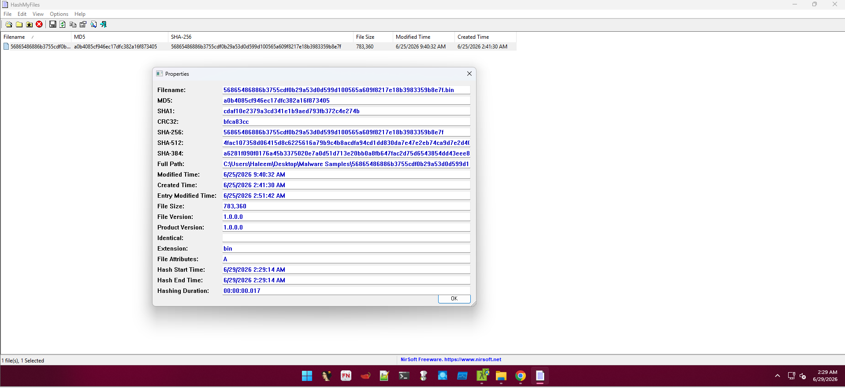This screenshot has width=845, height=388.
Task: Click the MD5 value field in Properties
Action: [346, 100]
